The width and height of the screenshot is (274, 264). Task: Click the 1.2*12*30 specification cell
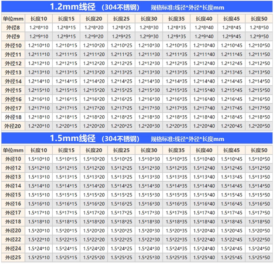(149, 63)
